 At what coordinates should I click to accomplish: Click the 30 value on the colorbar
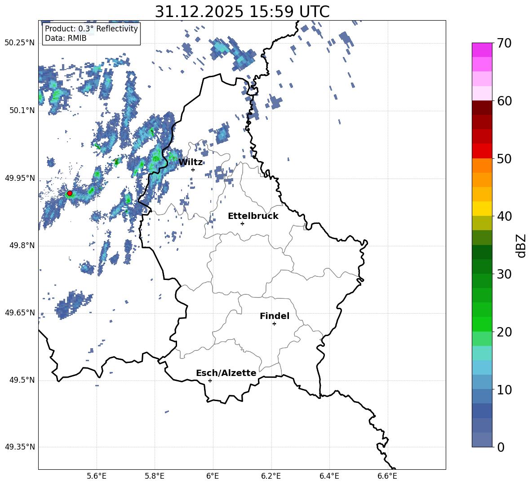pos(504,274)
